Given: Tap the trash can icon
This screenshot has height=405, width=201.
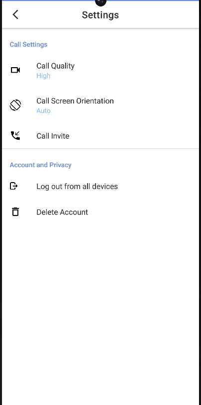Looking at the screenshot, I should coord(15,212).
